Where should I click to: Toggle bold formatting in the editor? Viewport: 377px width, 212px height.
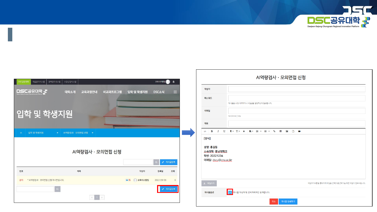point(212,131)
